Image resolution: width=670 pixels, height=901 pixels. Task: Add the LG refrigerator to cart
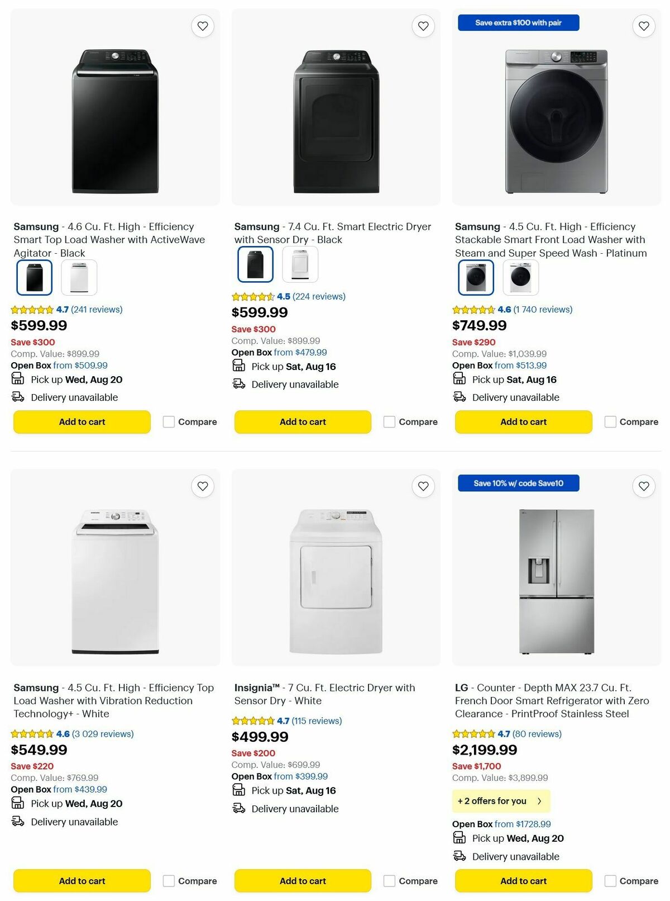[x=523, y=880]
